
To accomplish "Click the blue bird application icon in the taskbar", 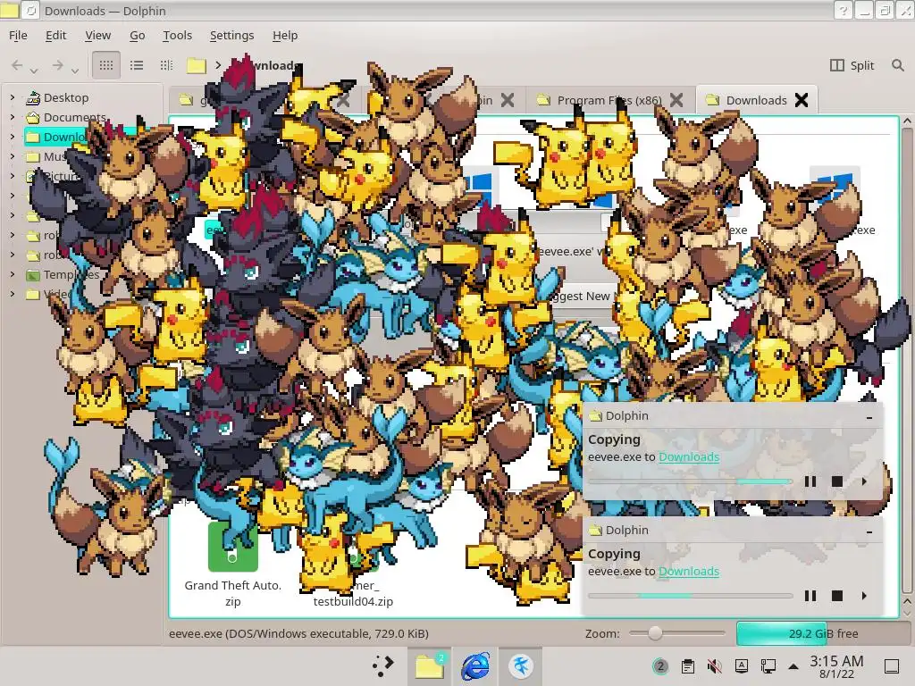I will [x=521, y=665].
